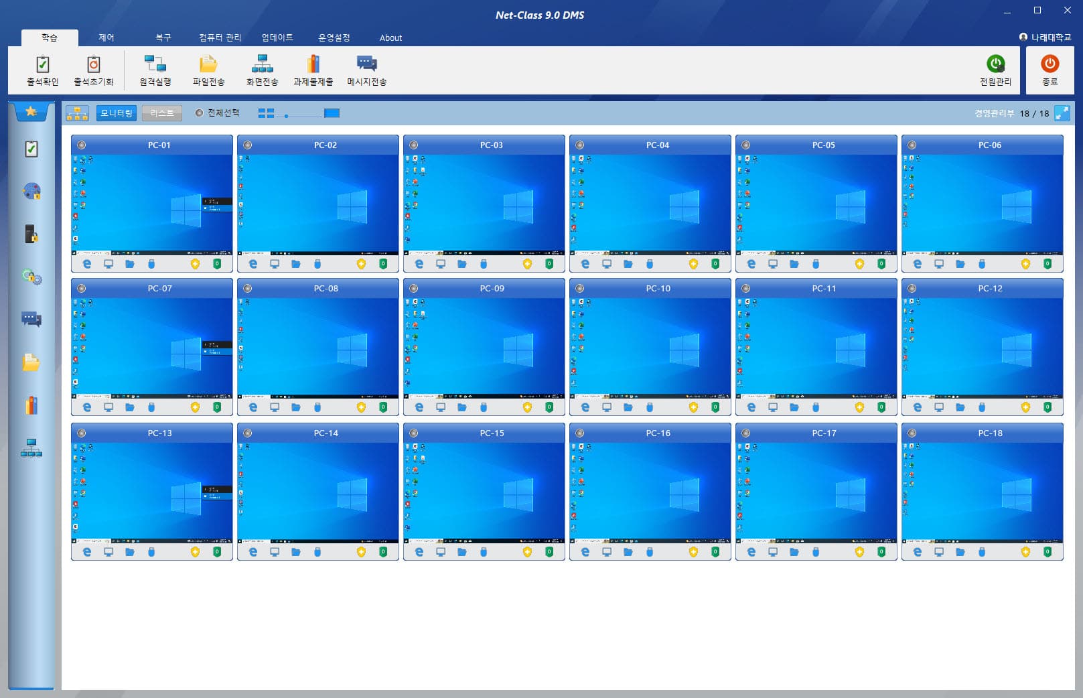Click sidebar computer lock icon
The height and width of the screenshot is (698, 1083).
(x=31, y=234)
